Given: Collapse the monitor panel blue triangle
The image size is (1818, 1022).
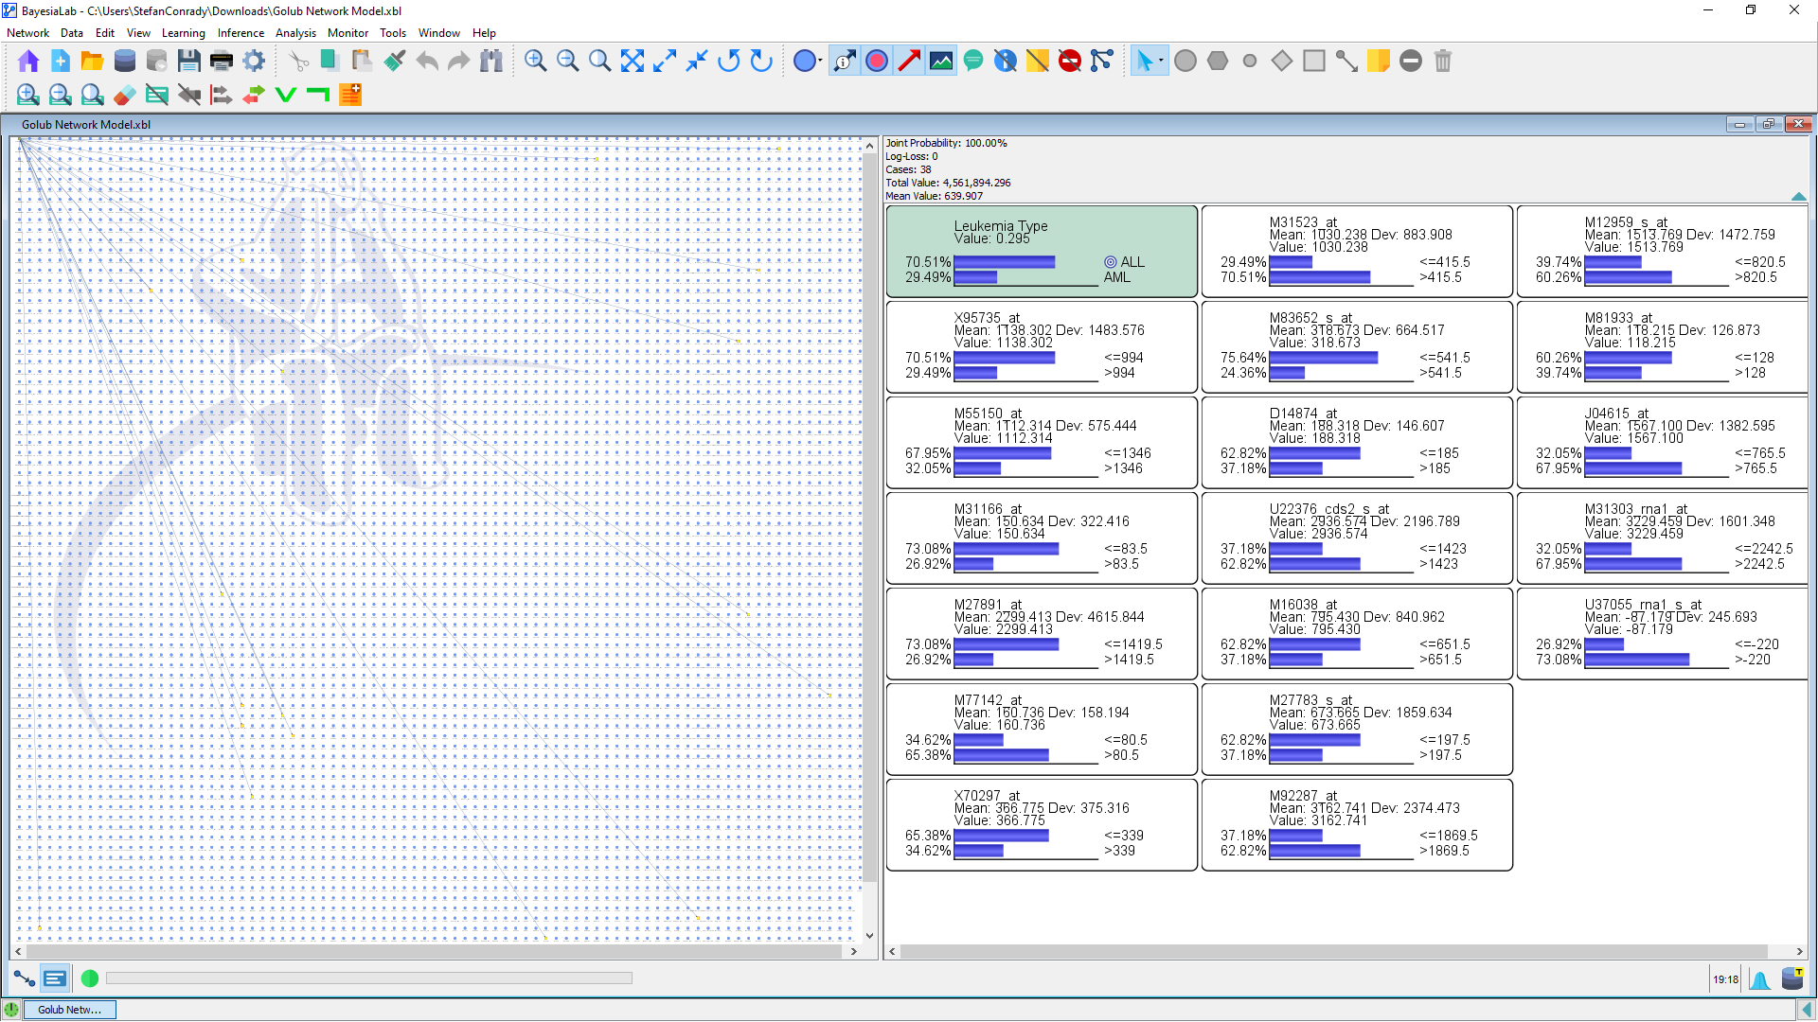Looking at the screenshot, I should point(1798,196).
